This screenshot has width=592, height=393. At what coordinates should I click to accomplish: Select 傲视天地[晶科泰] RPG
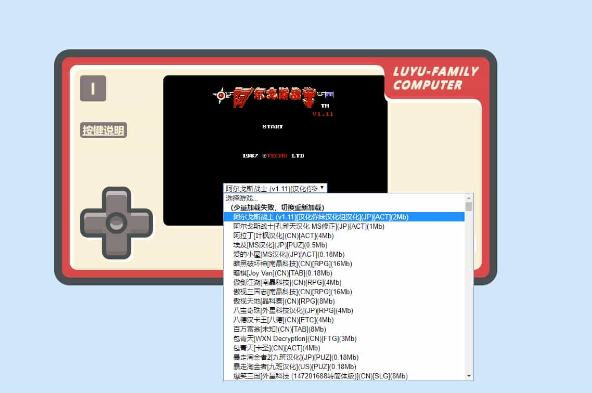(343, 302)
